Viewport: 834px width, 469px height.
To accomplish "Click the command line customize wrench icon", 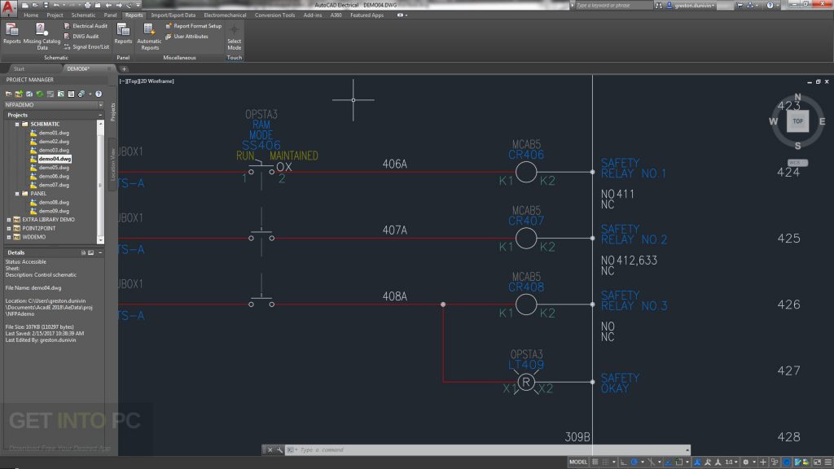I will point(280,449).
